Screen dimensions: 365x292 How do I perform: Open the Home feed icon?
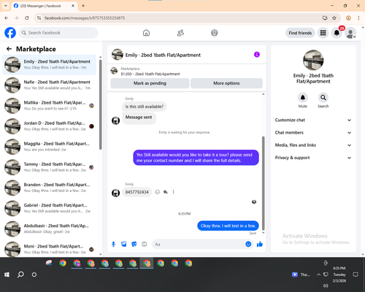click(146, 33)
